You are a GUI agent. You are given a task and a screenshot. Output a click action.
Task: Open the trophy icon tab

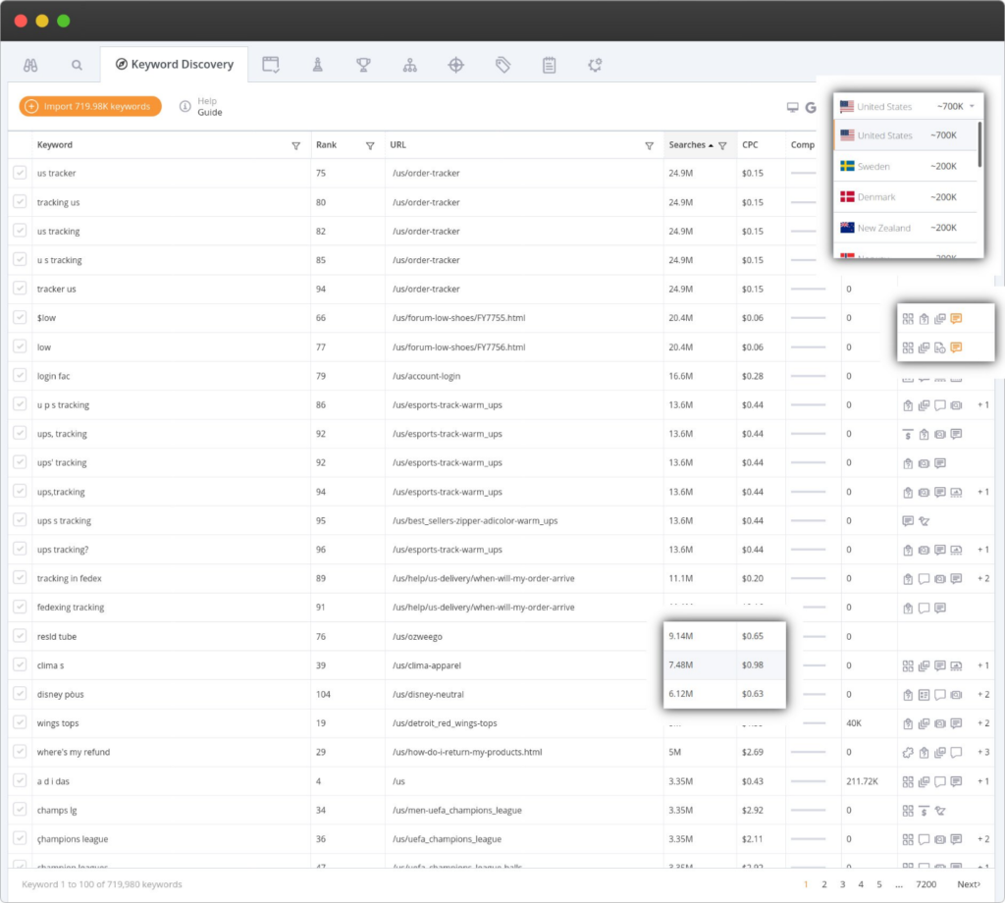click(363, 66)
